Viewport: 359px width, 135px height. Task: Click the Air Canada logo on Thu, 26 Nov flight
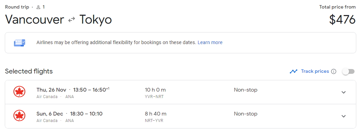tap(19, 92)
